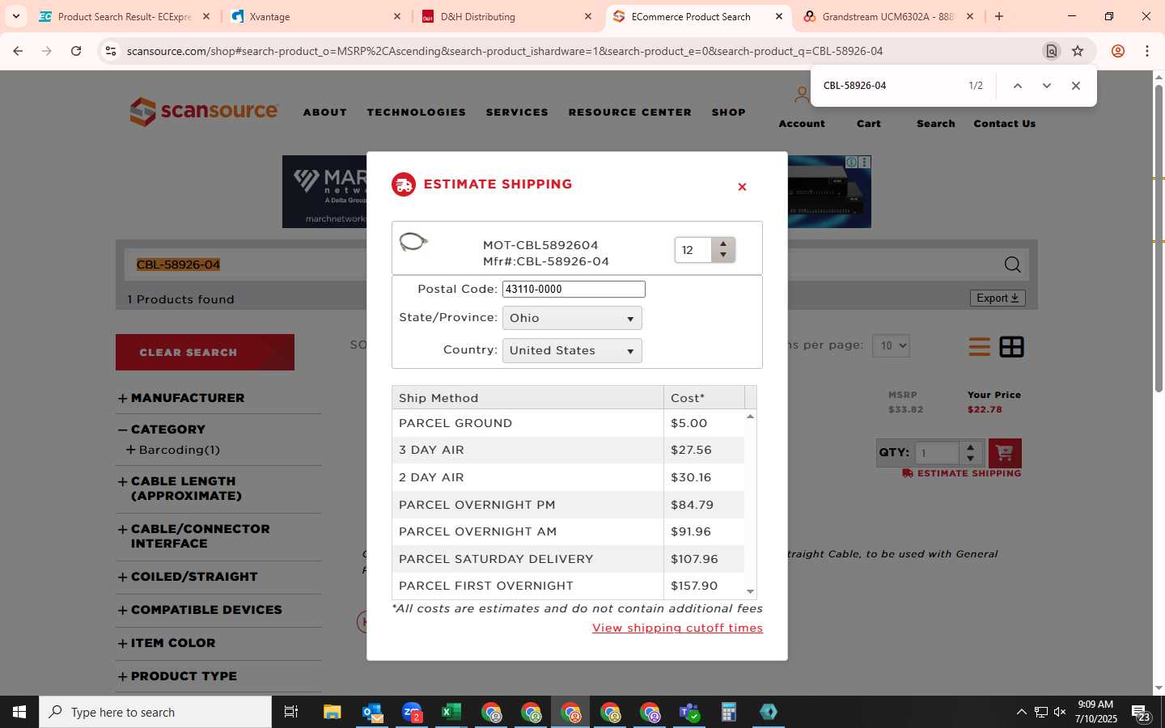The height and width of the screenshot is (728, 1165).
Task: Select the PARCEL GROUND ship method row
Action: 568,423
